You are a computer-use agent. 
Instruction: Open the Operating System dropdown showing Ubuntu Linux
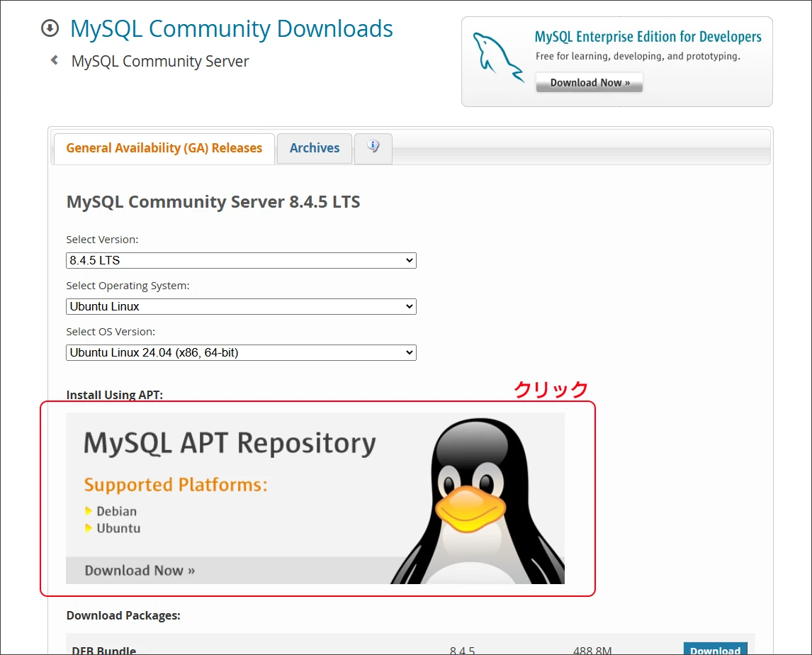242,306
